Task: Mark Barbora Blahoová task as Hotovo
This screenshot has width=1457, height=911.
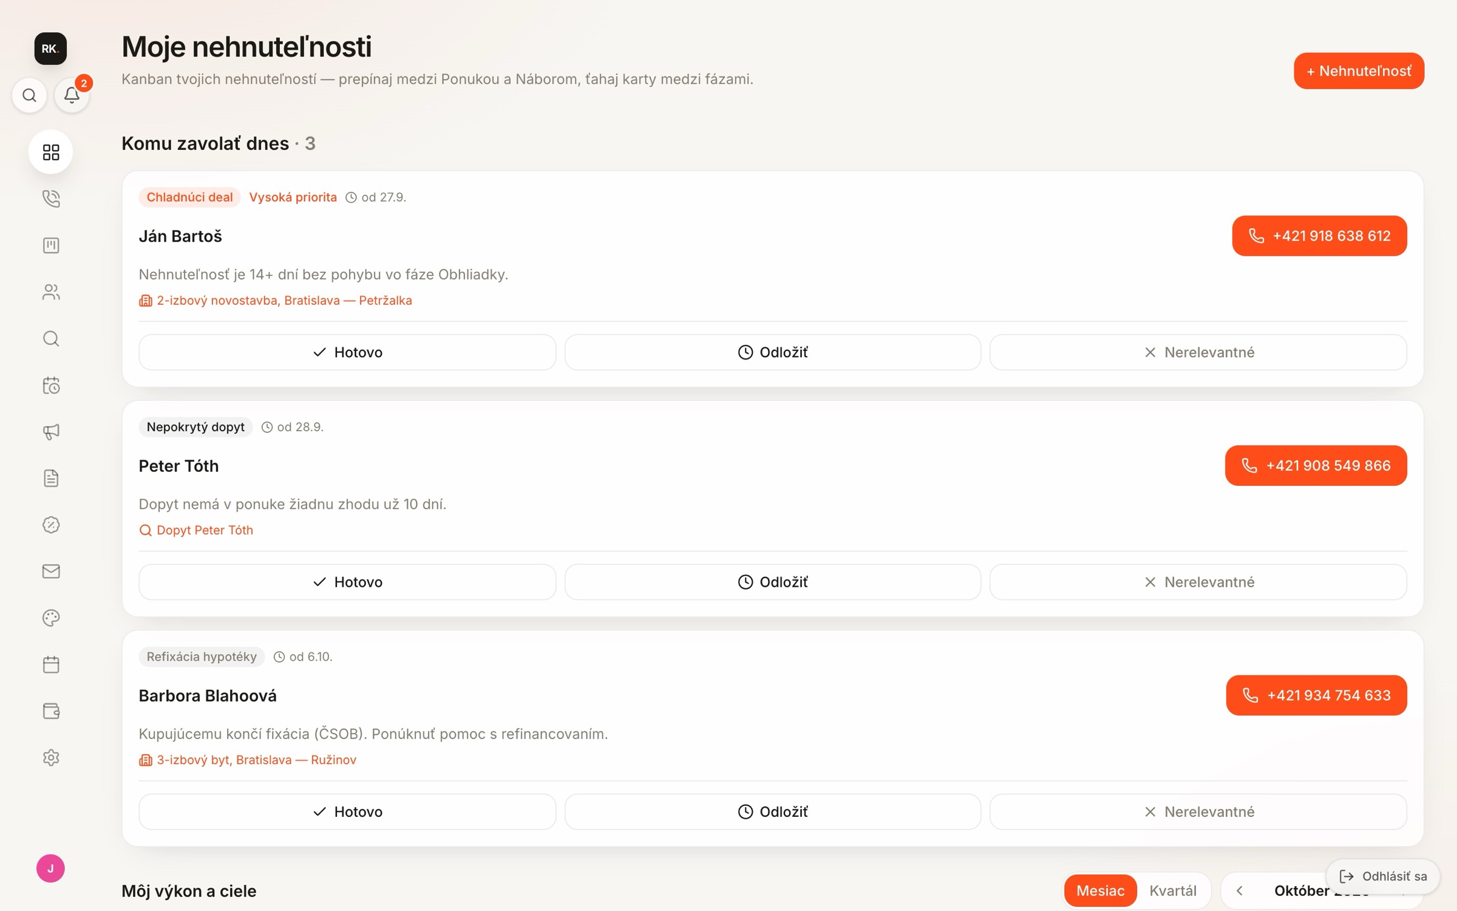Action: (347, 811)
